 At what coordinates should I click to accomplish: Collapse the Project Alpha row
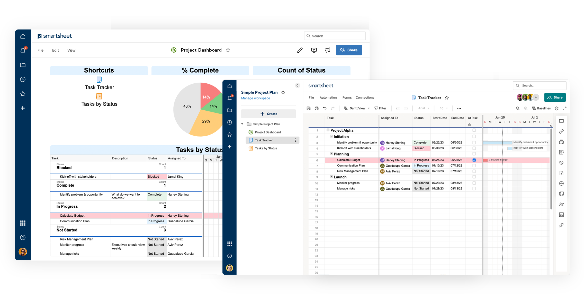[328, 130]
